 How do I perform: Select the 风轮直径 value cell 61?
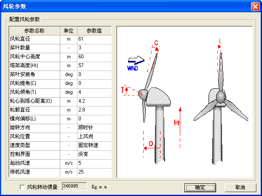pos(94,39)
